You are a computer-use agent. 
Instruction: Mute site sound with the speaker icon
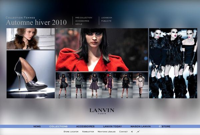click(x=132, y=132)
